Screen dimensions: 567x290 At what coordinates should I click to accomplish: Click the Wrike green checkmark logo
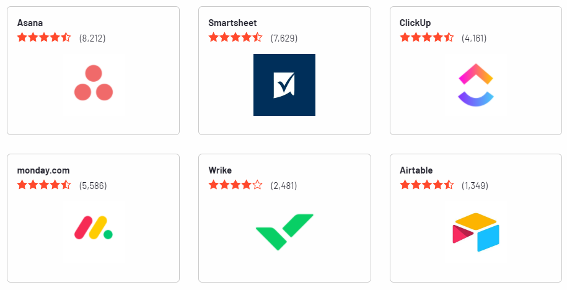coord(284,232)
